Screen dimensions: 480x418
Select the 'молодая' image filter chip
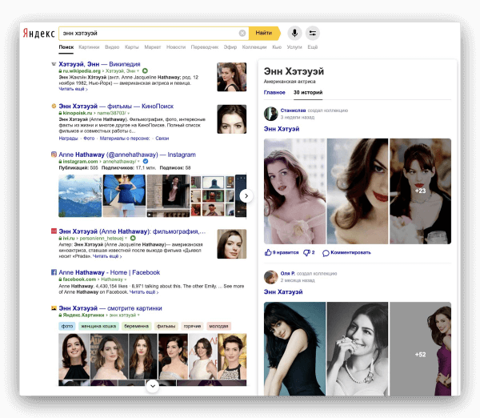coord(218,326)
